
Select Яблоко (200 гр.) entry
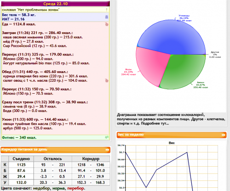(28, 59)
